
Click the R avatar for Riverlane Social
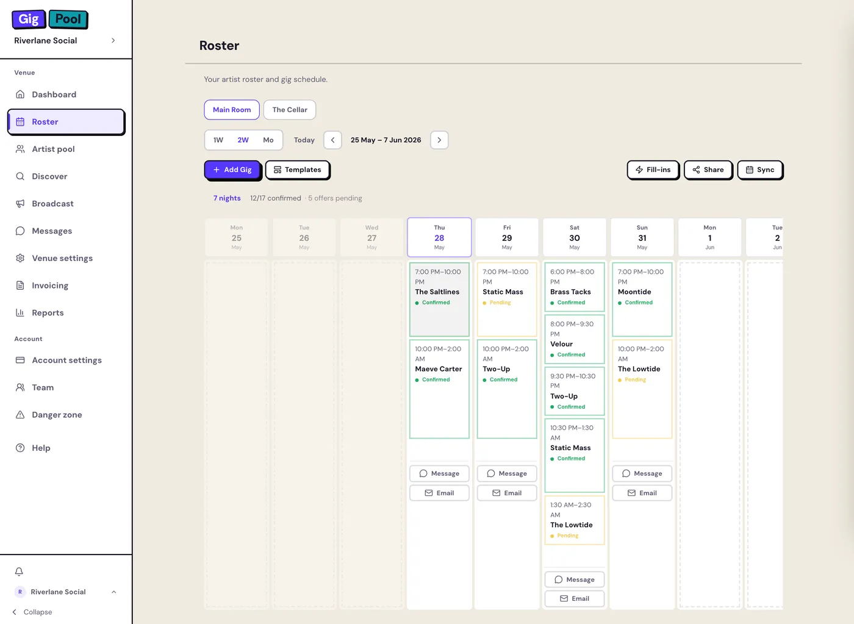pos(20,592)
